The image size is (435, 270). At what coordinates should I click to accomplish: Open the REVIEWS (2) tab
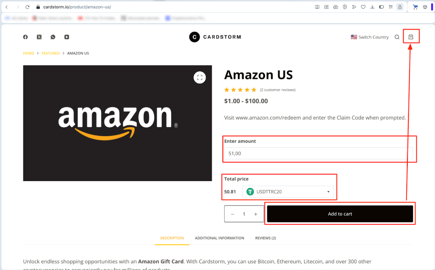pyautogui.click(x=266, y=238)
